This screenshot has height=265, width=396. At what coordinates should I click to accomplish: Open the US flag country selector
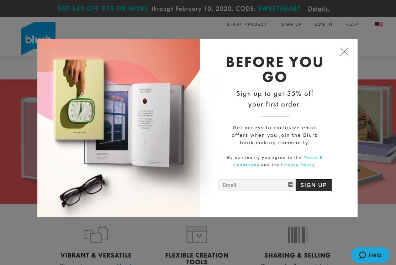379,25
